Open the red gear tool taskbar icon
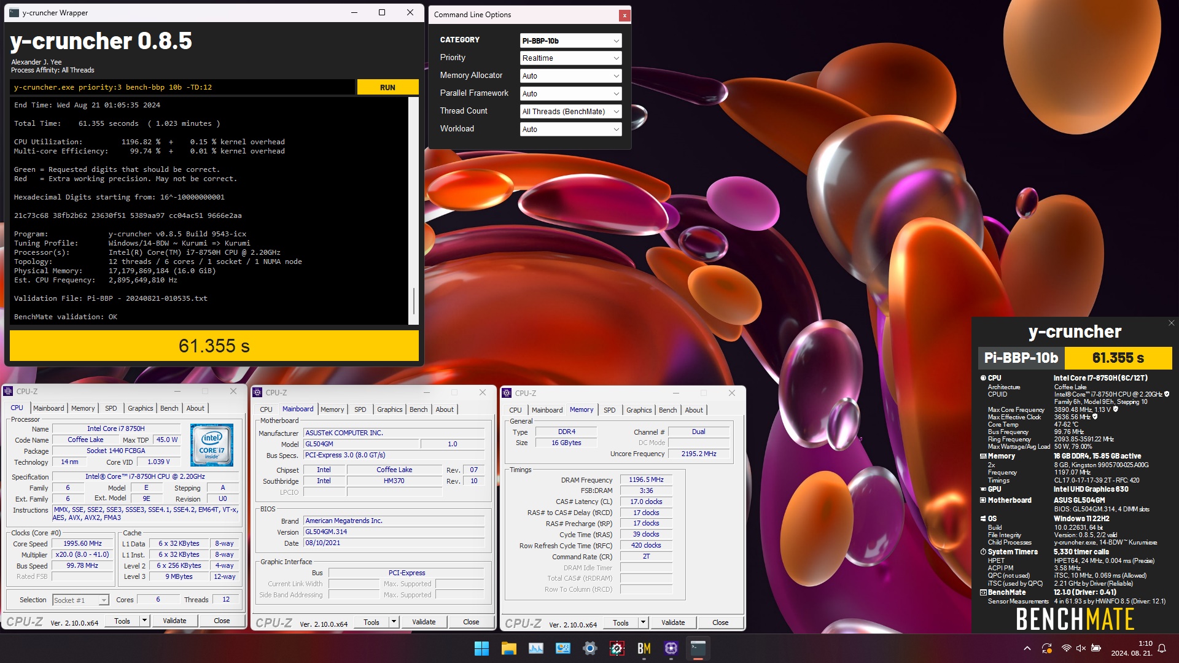 tap(617, 648)
